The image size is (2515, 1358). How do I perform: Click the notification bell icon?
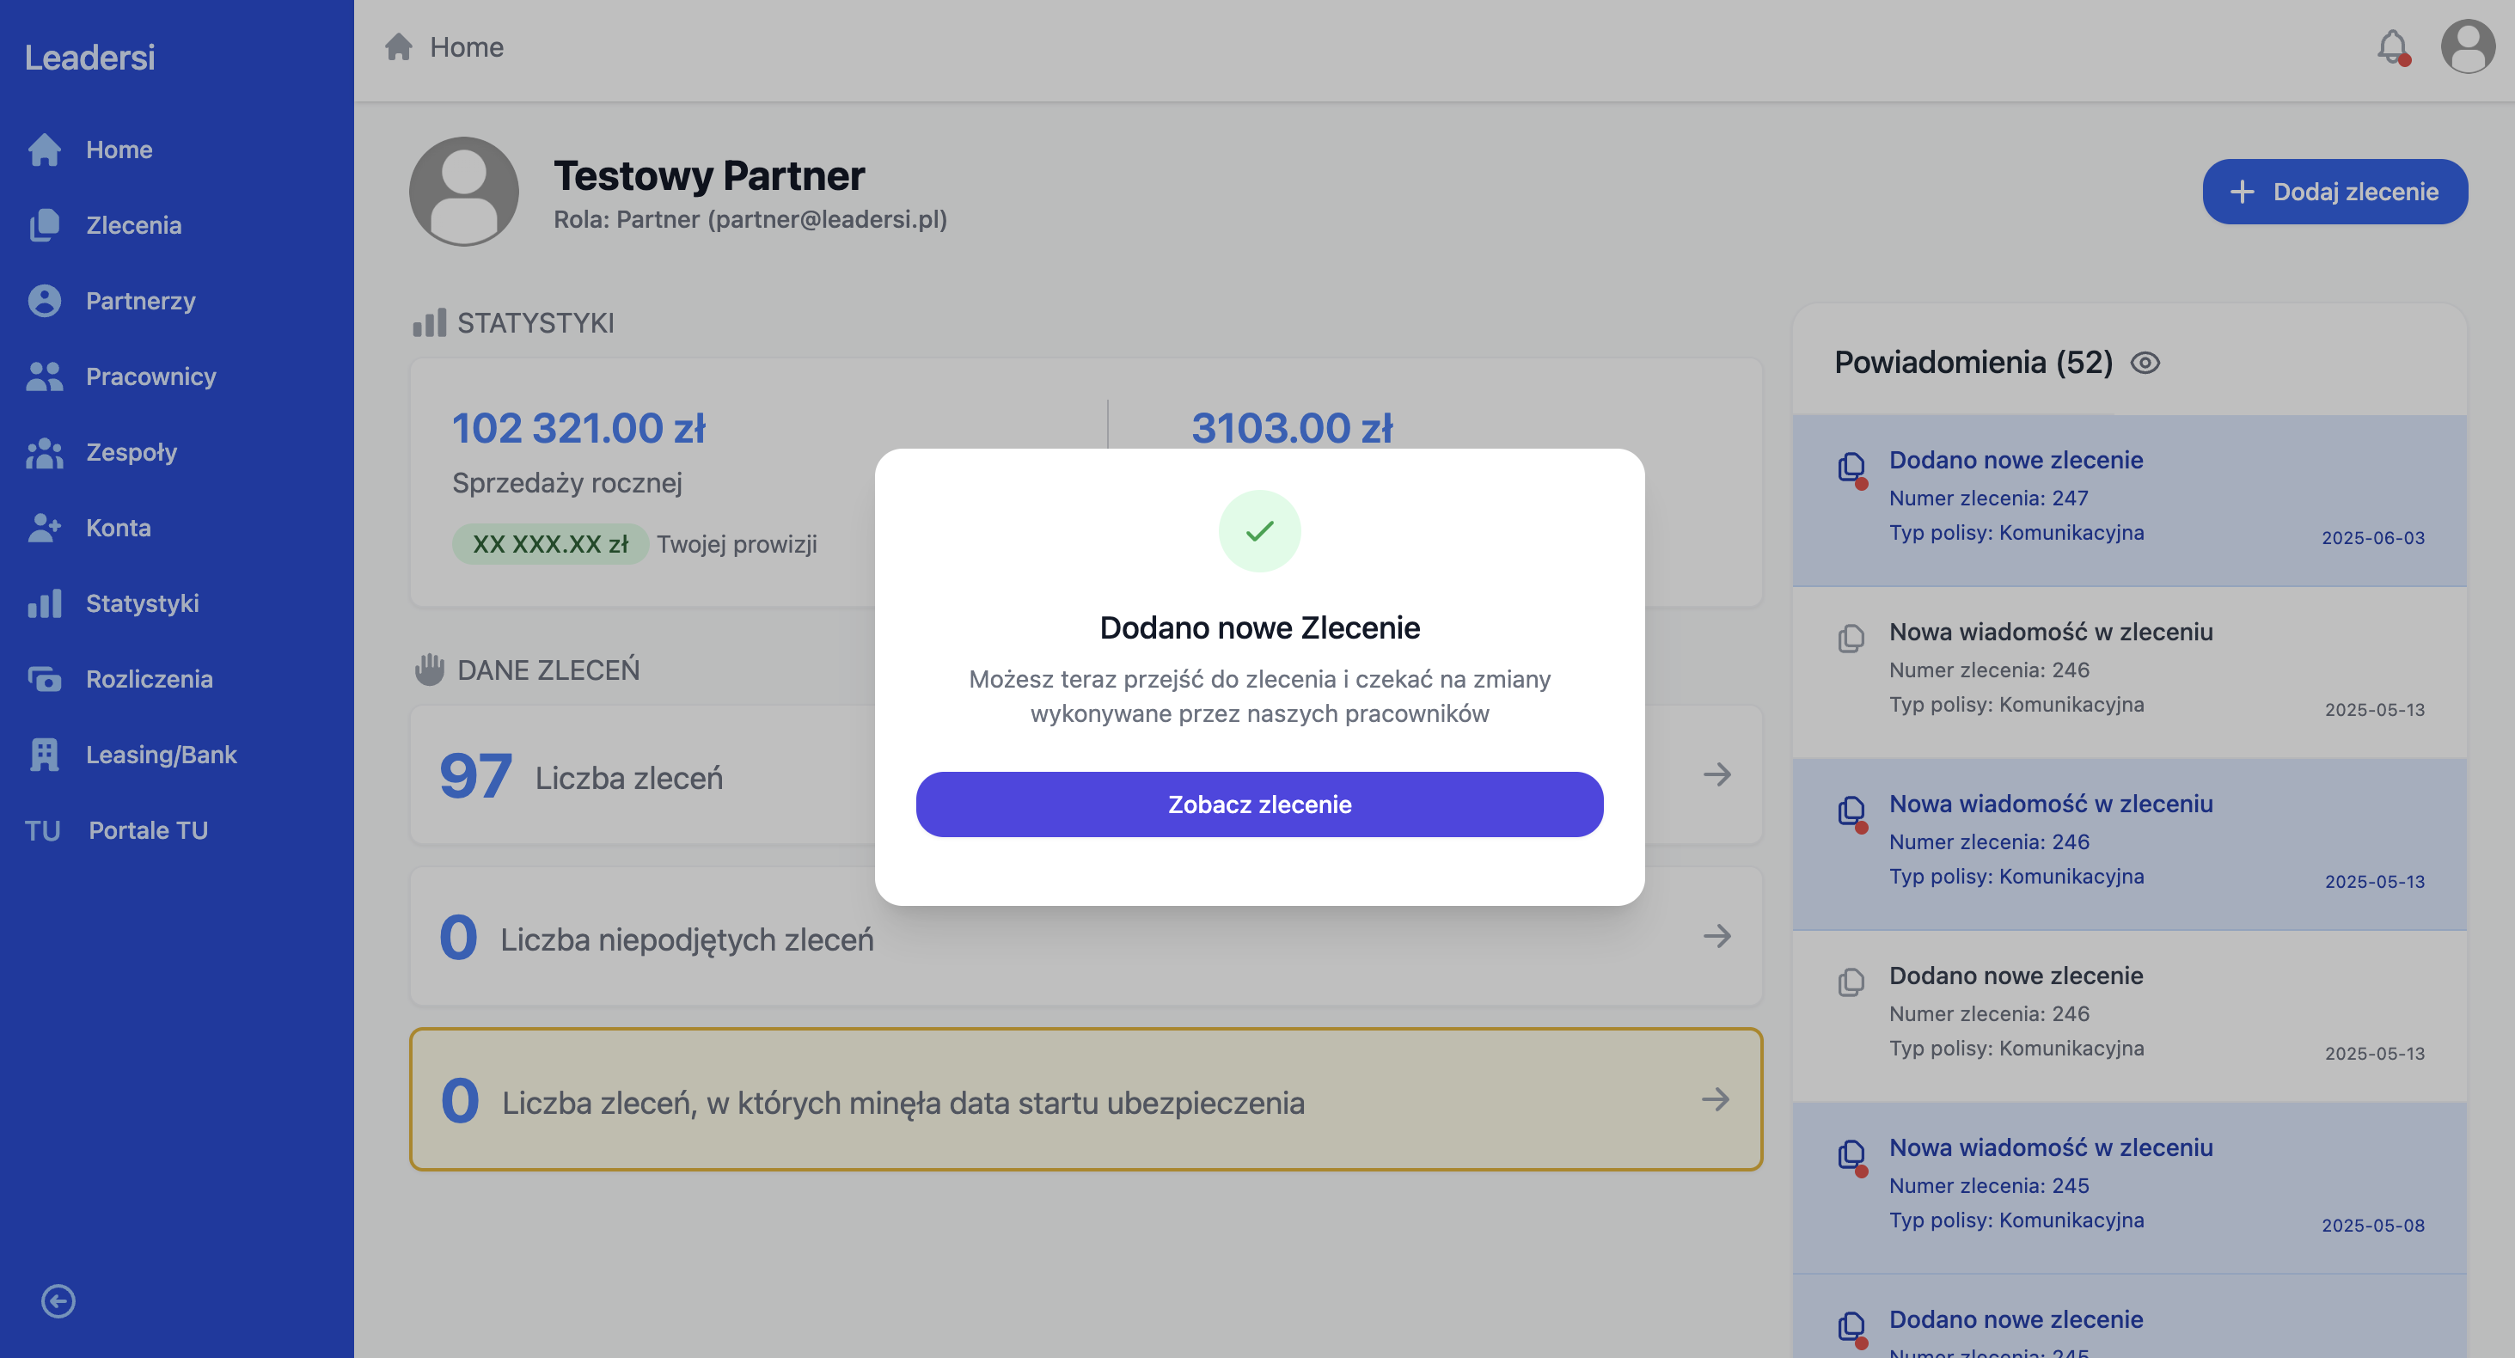pos(2391,46)
